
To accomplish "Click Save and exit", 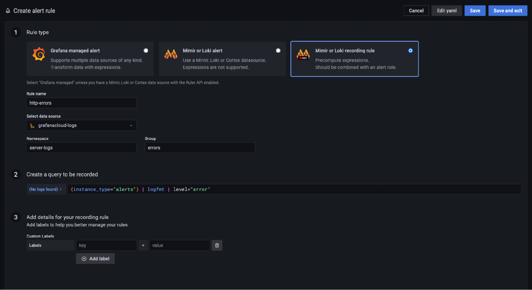I will pos(507,11).
